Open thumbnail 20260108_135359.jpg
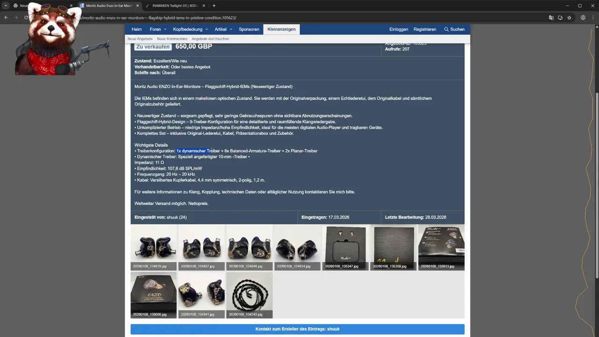This screenshot has width=599, height=337. click(x=394, y=248)
